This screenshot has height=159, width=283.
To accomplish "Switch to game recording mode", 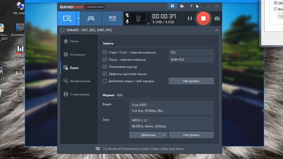I will point(91,19).
